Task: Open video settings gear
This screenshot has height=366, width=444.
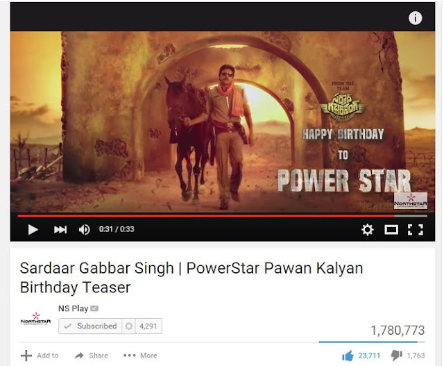Action: [367, 229]
